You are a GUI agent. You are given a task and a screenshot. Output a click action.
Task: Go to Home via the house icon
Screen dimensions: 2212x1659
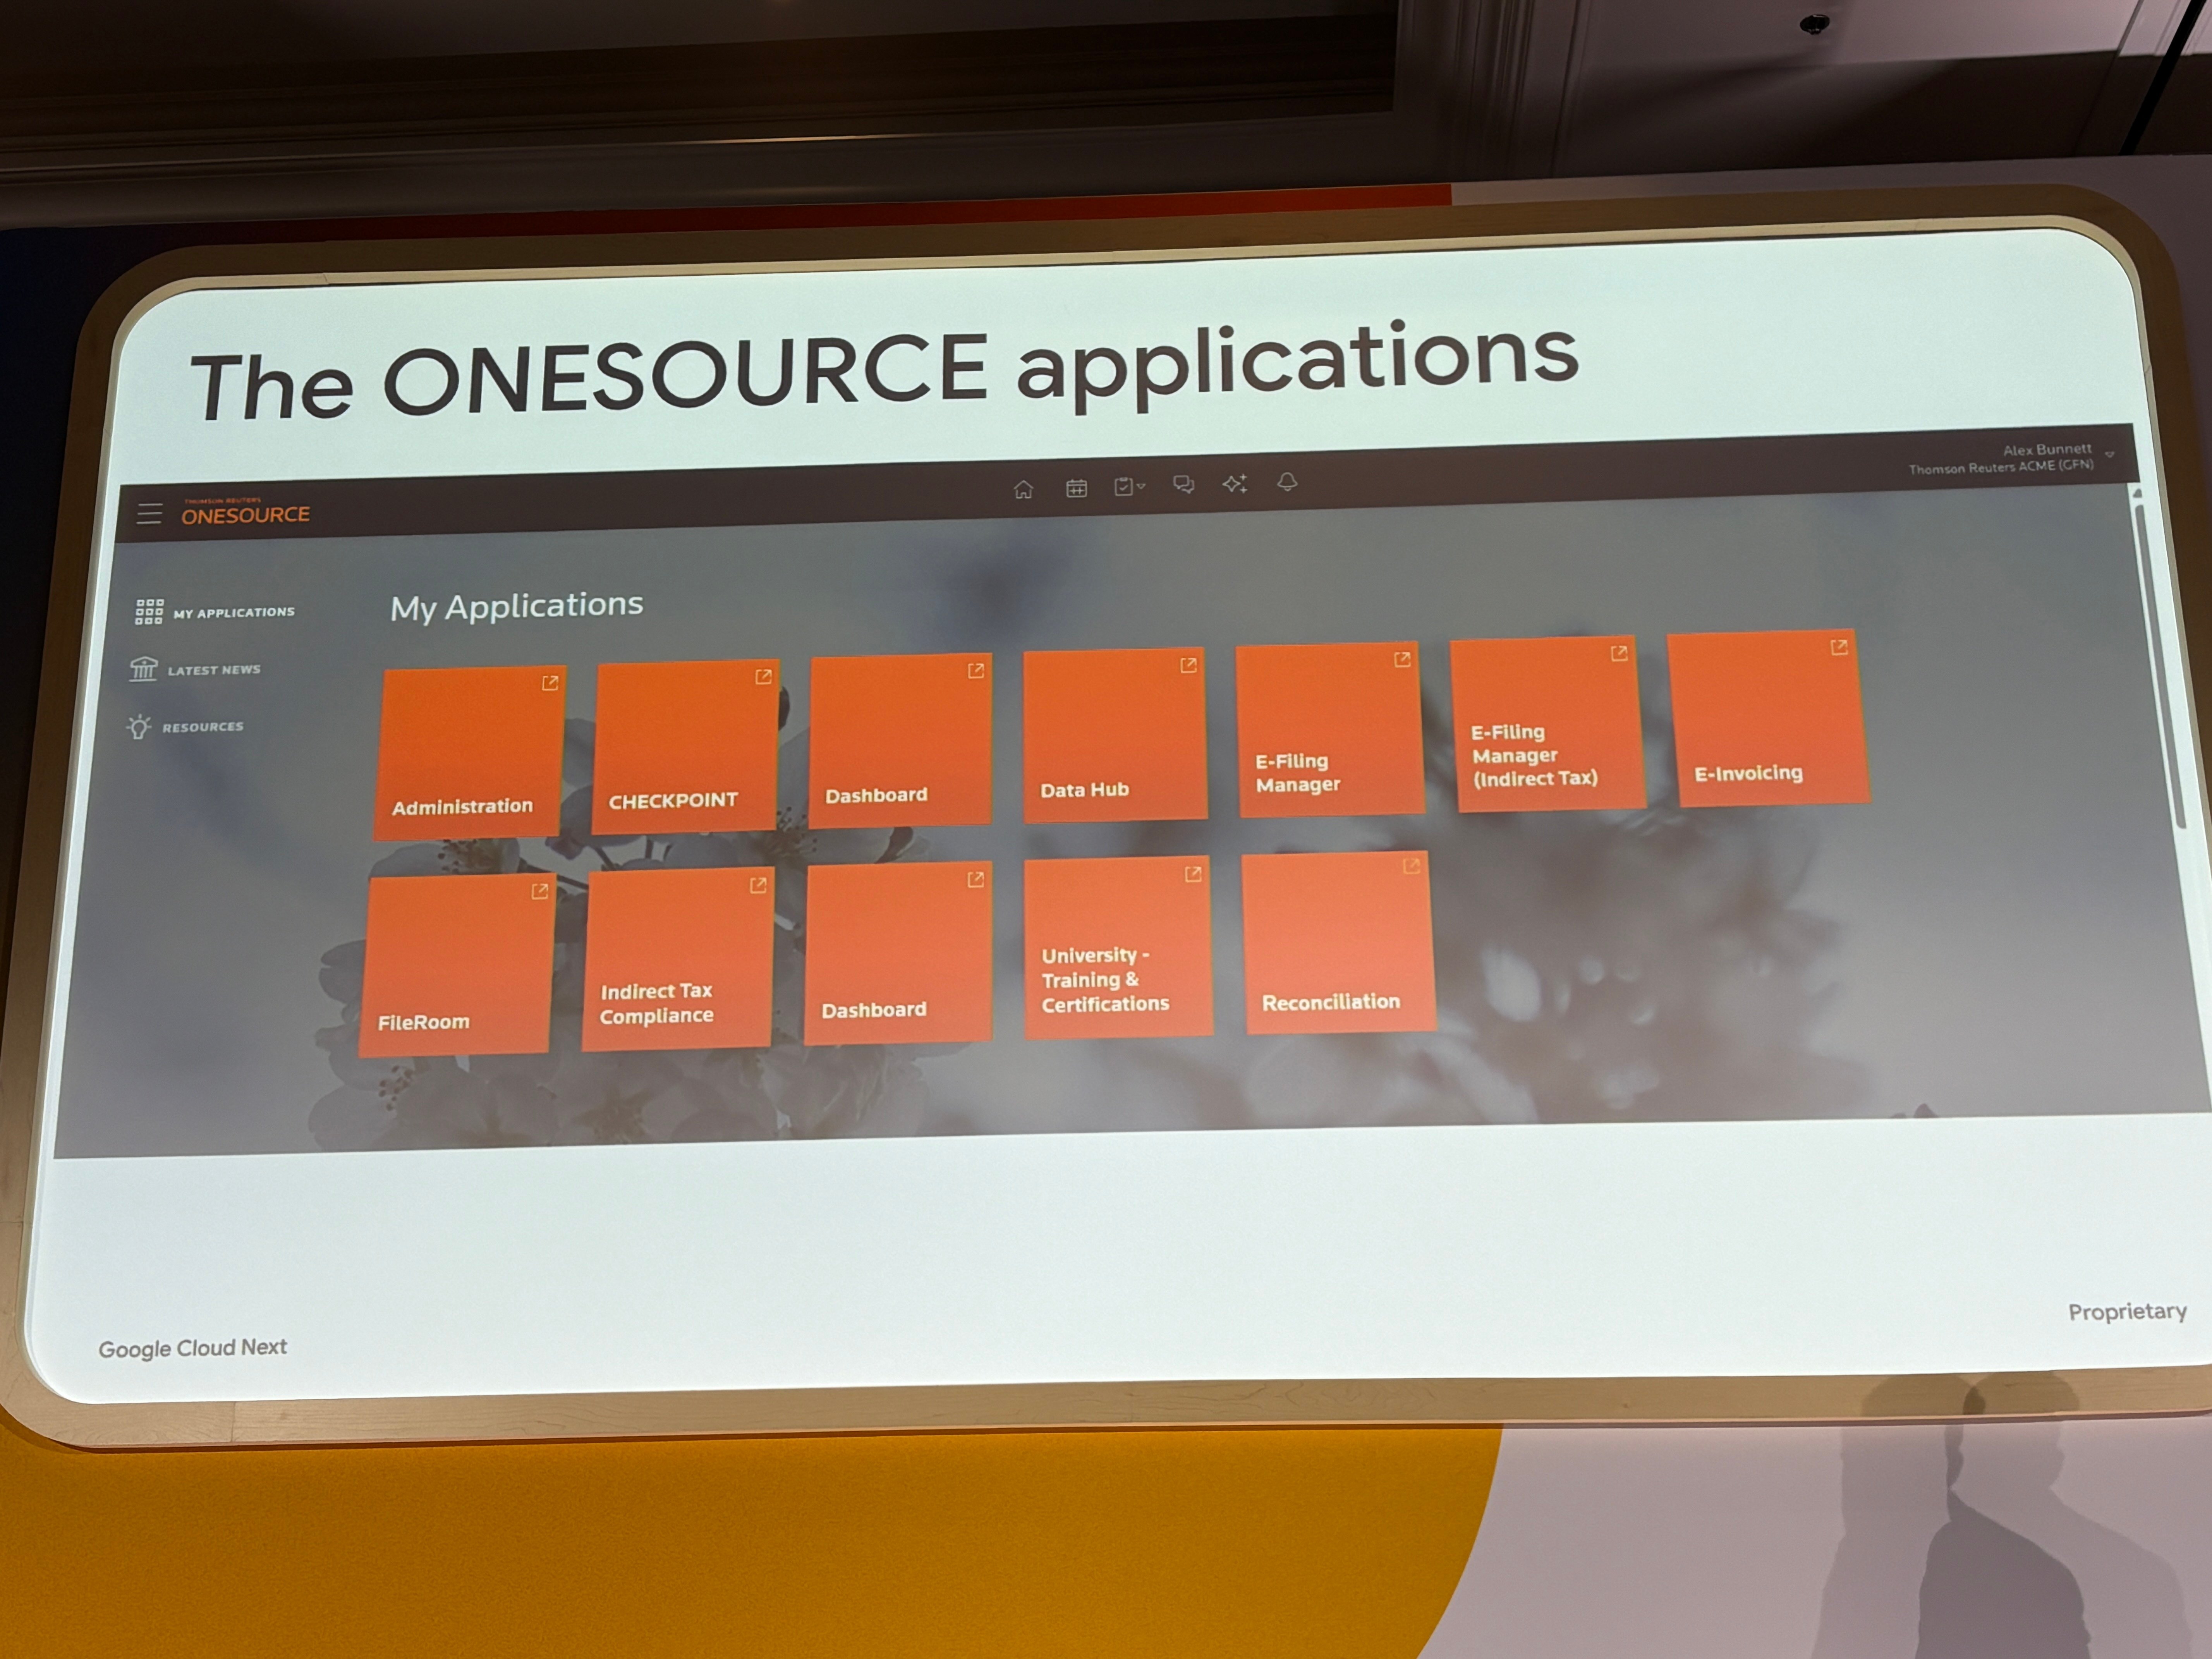[1023, 489]
